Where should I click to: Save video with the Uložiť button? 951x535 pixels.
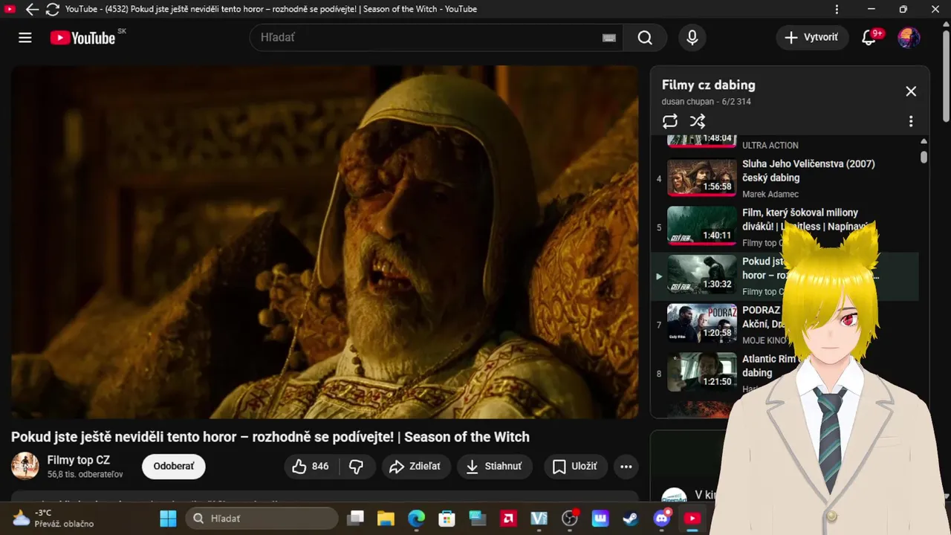click(x=576, y=467)
